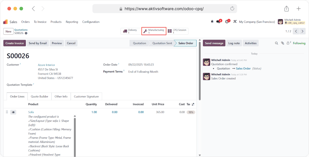Screen dimensions: 309x157
Task: Click the Create Invoice button
Action: coord(14,43)
